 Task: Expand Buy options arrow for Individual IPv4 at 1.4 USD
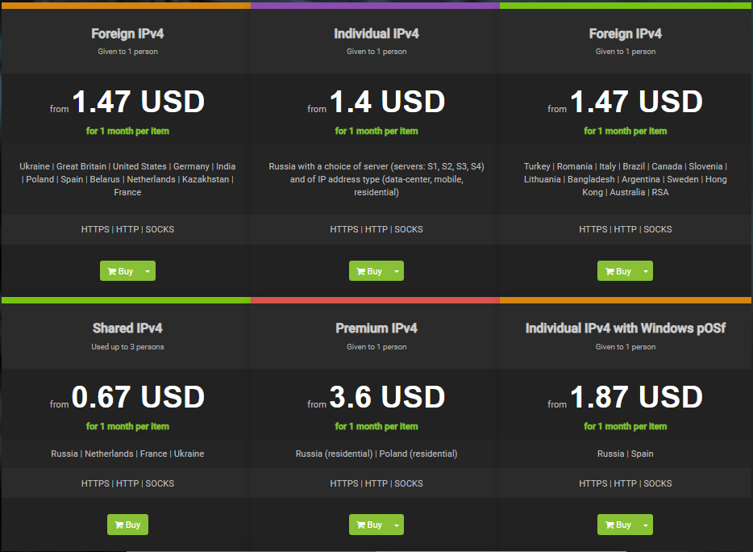(x=397, y=271)
